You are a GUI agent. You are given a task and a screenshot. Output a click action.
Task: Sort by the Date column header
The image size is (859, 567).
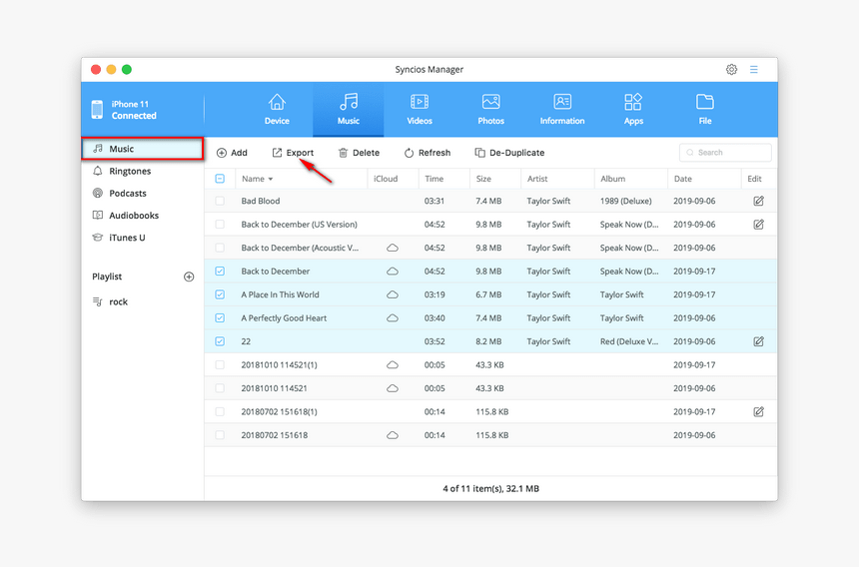(x=682, y=179)
